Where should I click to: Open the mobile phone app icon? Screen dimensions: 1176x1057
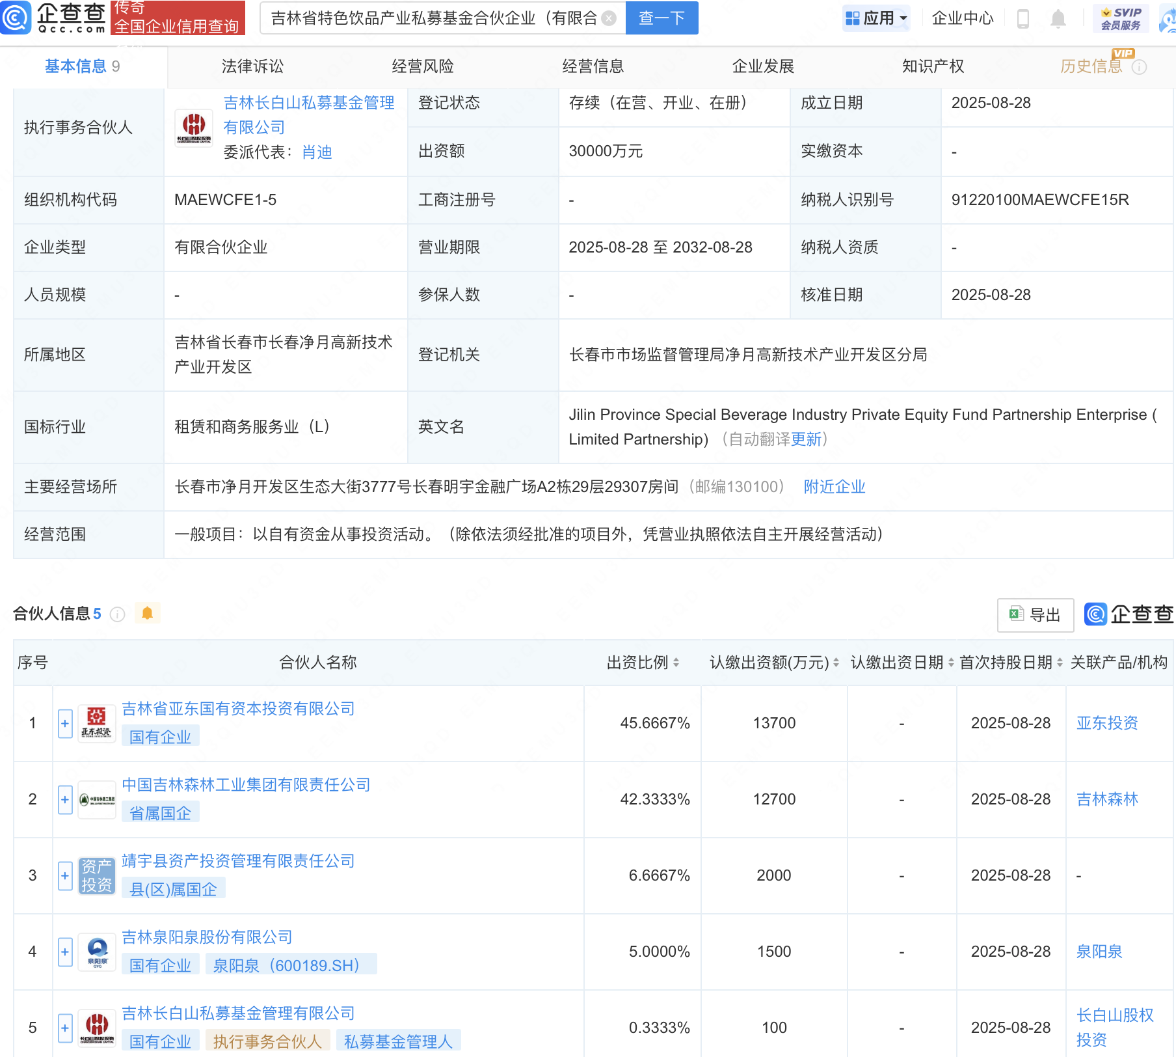(1022, 19)
